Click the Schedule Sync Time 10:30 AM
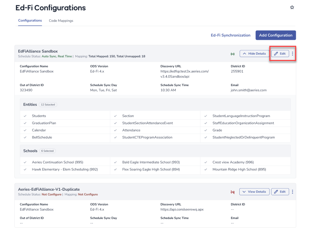 pos(168,90)
